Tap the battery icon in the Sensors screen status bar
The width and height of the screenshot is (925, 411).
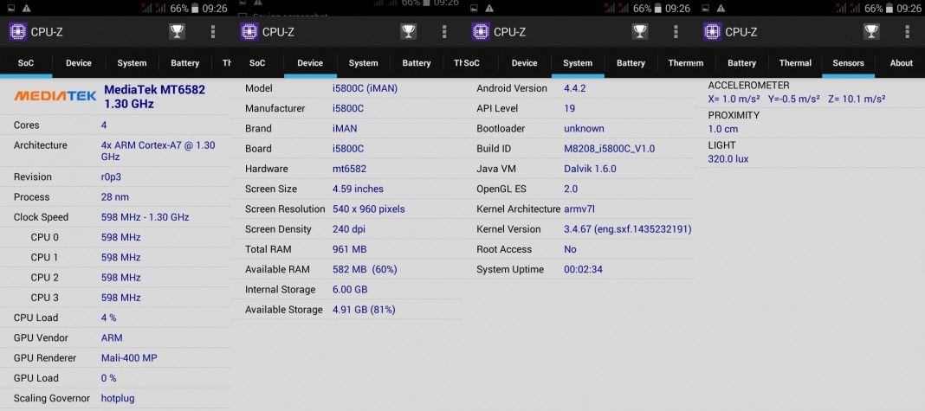[889, 9]
